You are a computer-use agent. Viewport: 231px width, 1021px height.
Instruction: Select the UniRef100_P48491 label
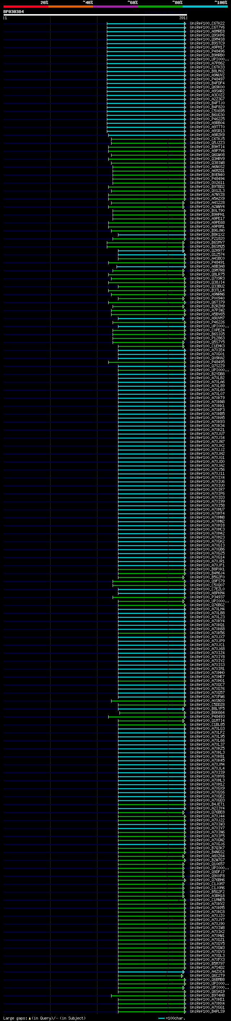[x=207, y=262]
